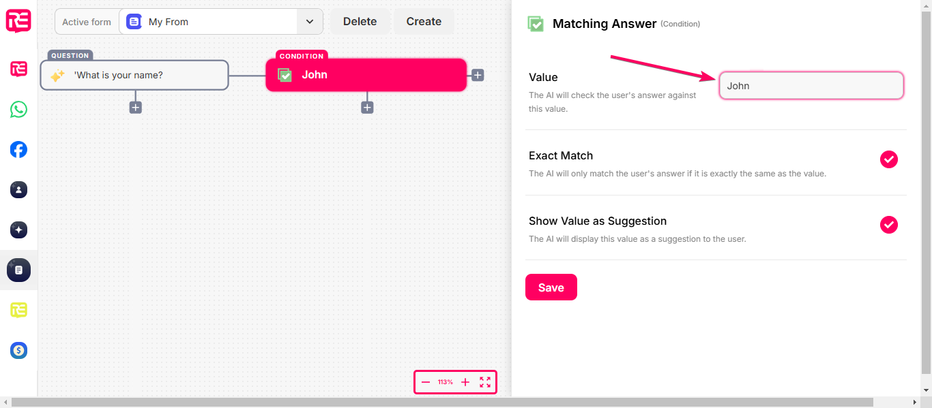Add node to right of John condition
Screen dimensions: 932x408
pos(478,75)
